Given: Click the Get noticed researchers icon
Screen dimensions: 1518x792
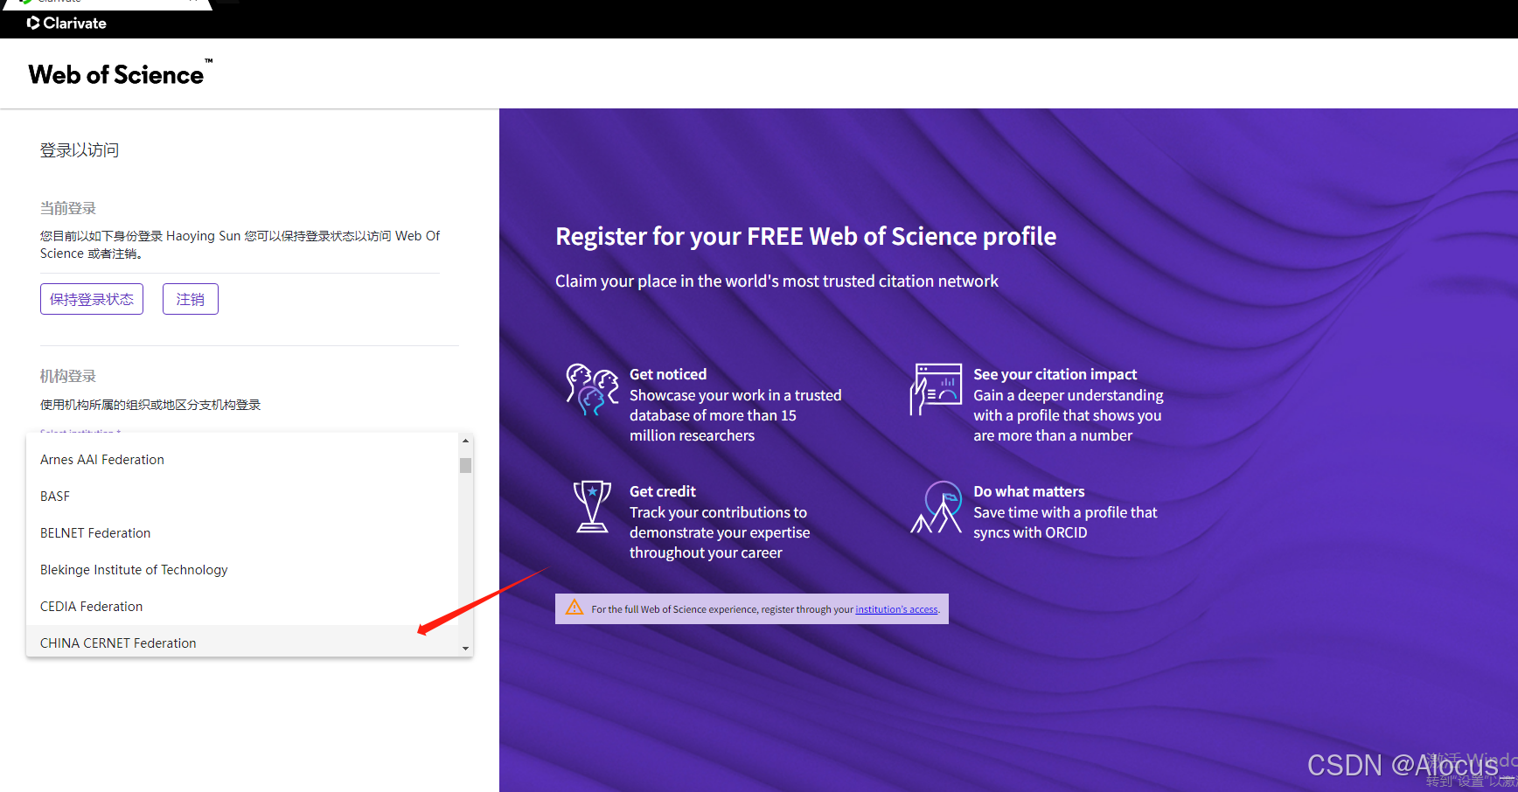Looking at the screenshot, I should click(592, 390).
